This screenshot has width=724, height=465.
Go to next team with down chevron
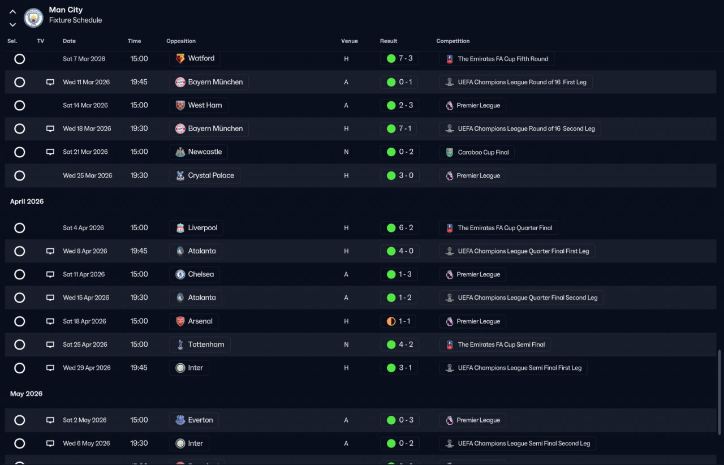point(12,25)
